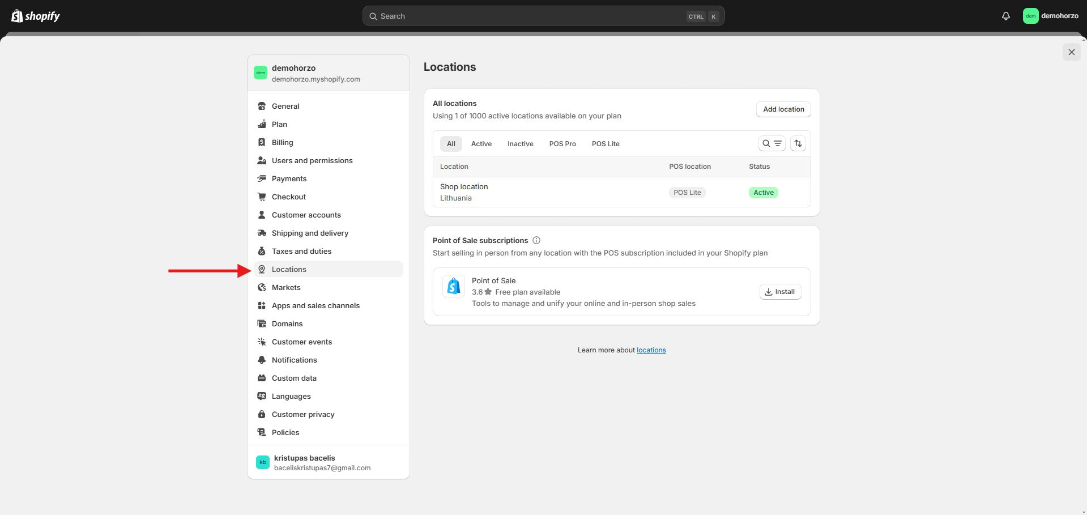Switch to the Active locations tab

[x=481, y=144]
